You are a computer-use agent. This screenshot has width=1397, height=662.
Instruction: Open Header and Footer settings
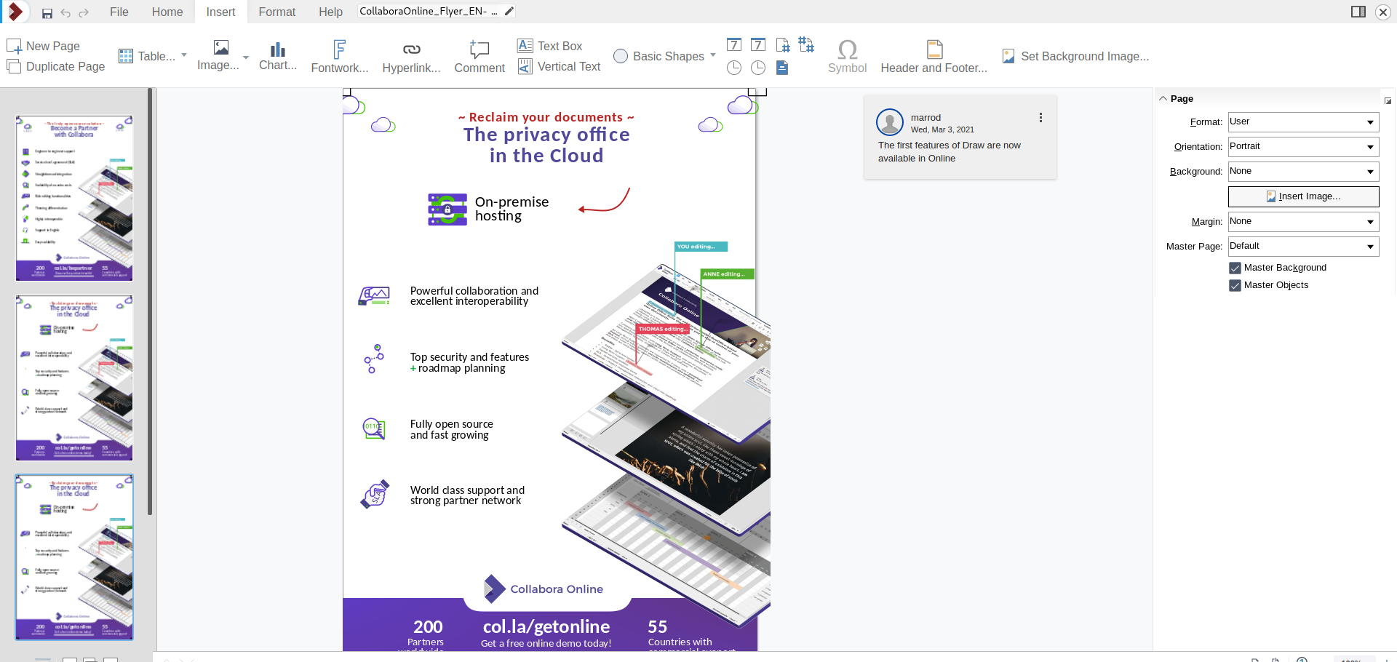(x=934, y=57)
